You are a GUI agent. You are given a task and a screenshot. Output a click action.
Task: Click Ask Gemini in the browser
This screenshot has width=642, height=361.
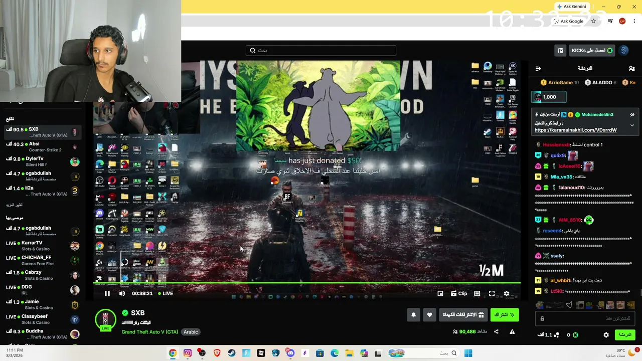[572, 7]
